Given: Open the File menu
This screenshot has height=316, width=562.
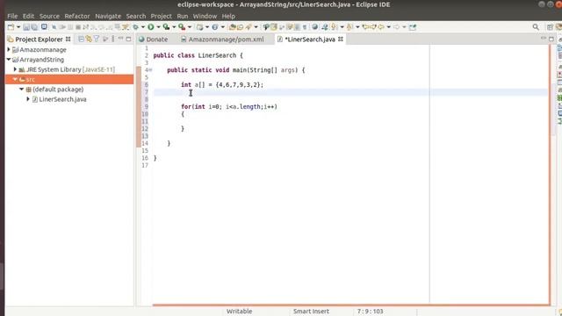Looking at the screenshot, I should [12, 16].
